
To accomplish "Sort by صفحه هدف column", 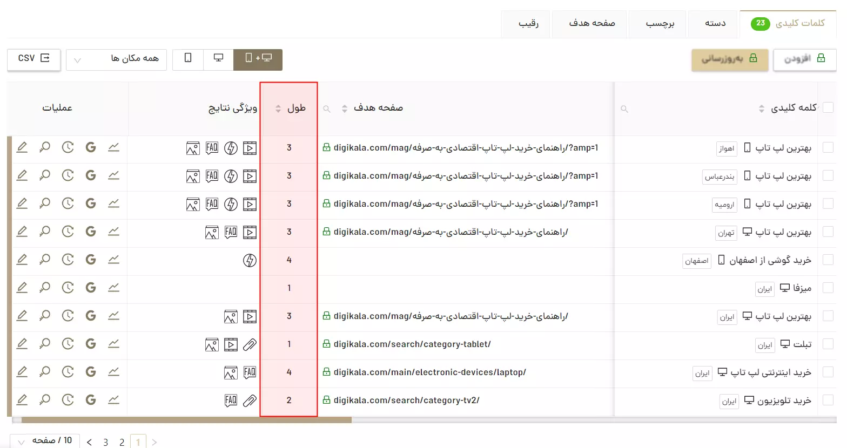I will coord(345,108).
